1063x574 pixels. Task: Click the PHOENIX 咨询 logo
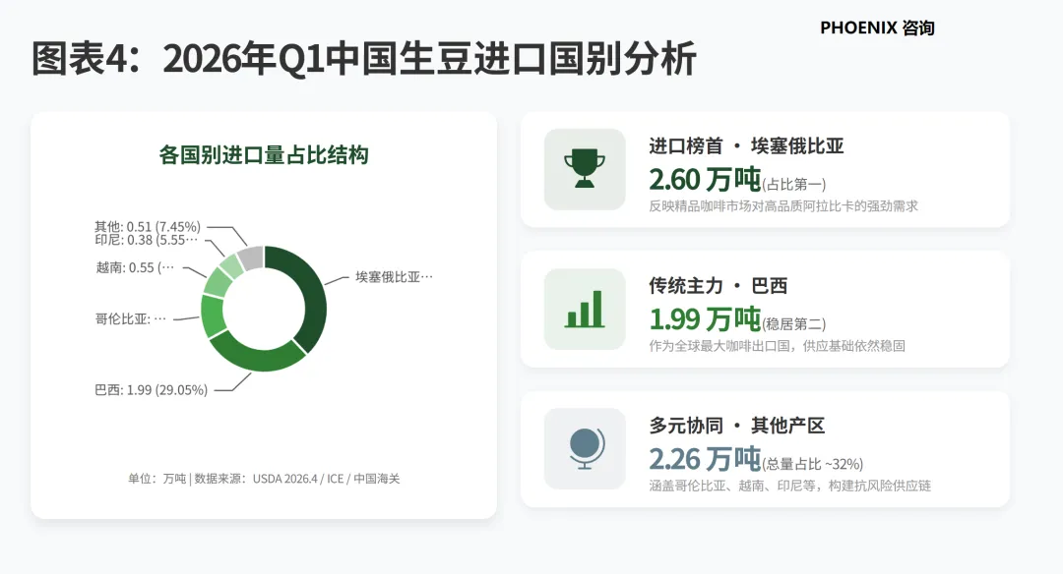879,29
